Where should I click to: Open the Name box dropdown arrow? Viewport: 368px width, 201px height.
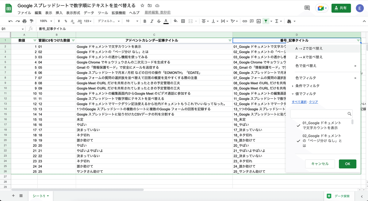(23, 29)
